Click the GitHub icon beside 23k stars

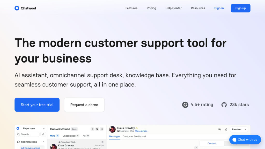tap(224, 105)
